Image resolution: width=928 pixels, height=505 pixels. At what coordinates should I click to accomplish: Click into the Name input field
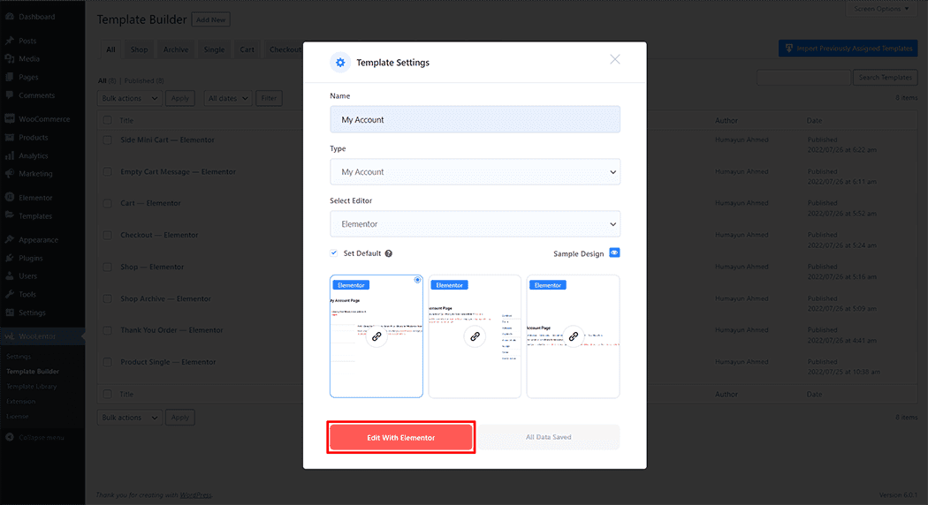tap(475, 119)
